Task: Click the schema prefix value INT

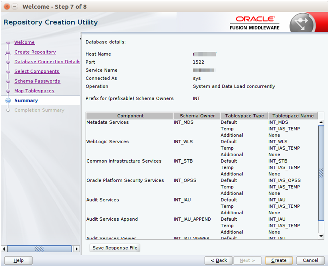Action: (196, 98)
